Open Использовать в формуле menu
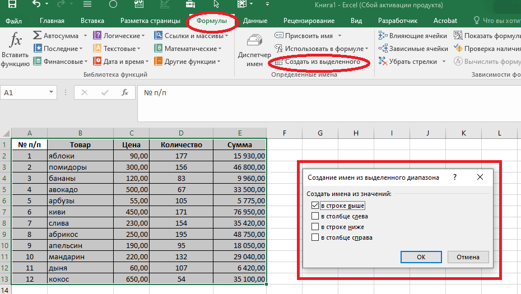521x294 pixels. 322,49
